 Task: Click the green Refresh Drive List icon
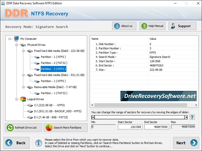tap(10, 128)
